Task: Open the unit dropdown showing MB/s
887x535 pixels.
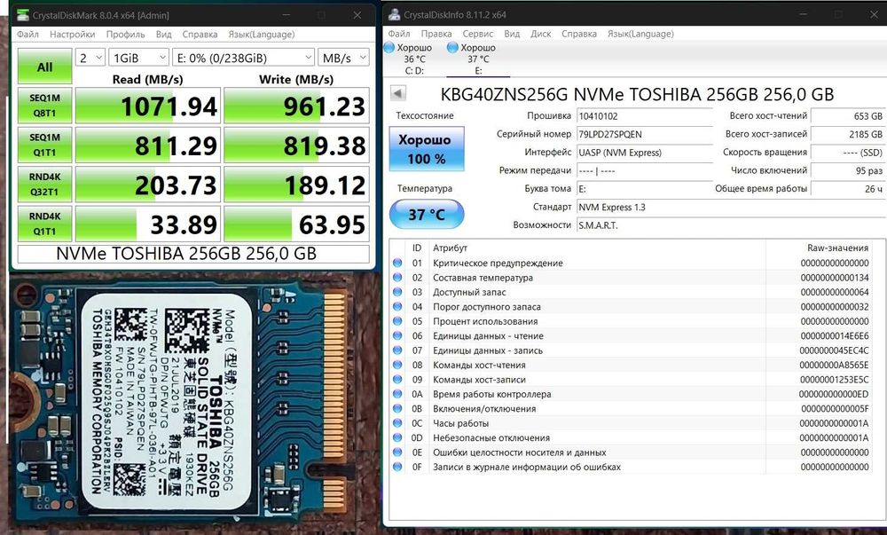Action: pyautogui.click(x=343, y=58)
